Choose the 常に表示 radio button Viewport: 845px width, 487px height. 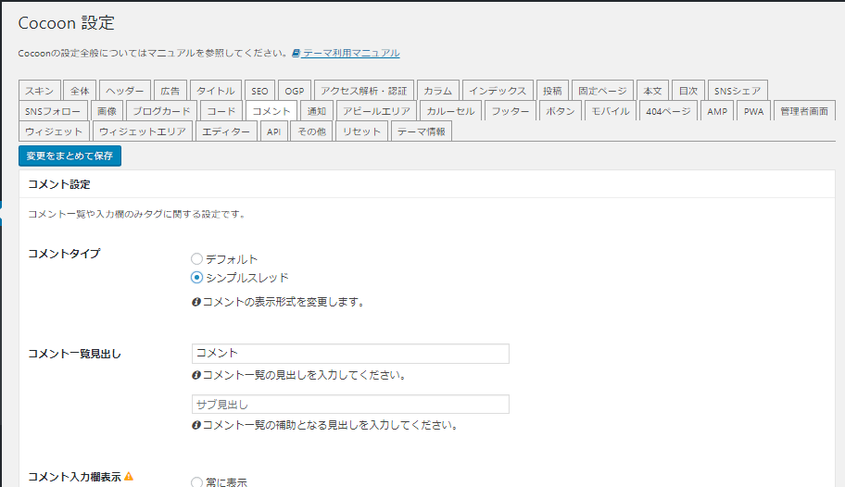[196, 481]
